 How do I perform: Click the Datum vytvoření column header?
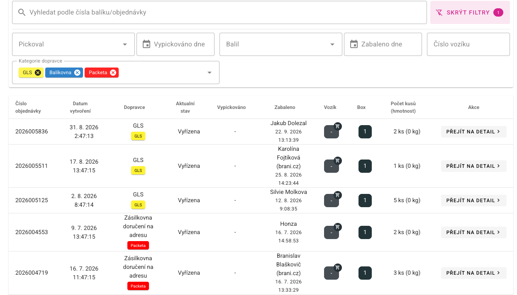pyautogui.click(x=80, y=107)
